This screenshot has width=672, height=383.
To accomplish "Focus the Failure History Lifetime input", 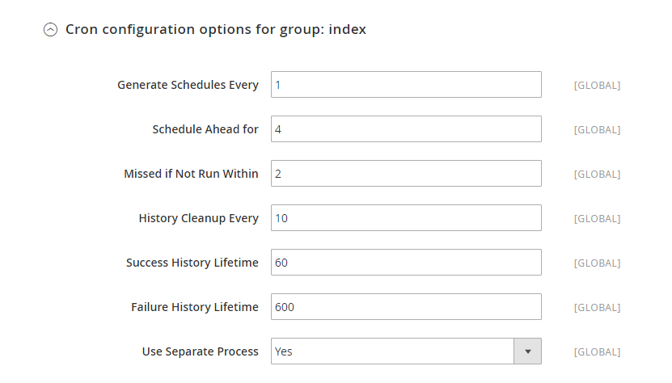I will 406,307.
